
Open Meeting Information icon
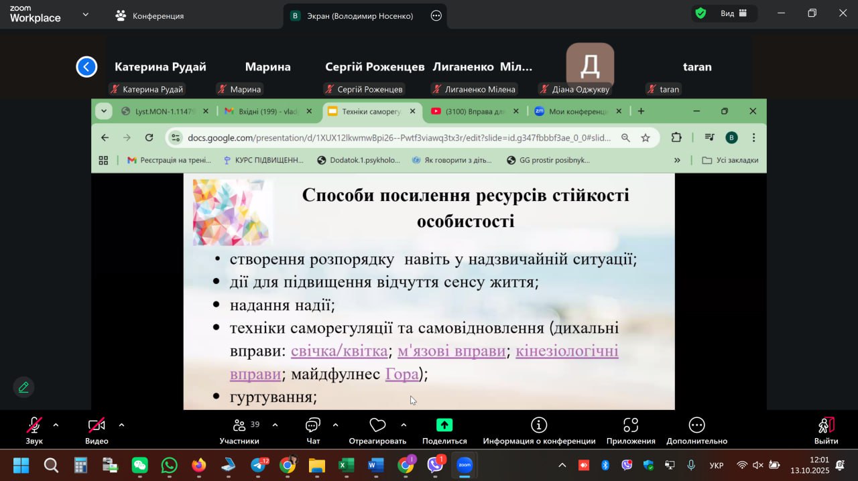539,425
